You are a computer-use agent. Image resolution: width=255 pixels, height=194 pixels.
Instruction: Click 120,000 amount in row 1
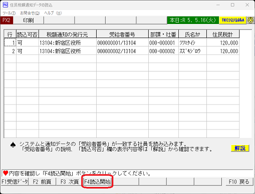[x=223, y=42]
